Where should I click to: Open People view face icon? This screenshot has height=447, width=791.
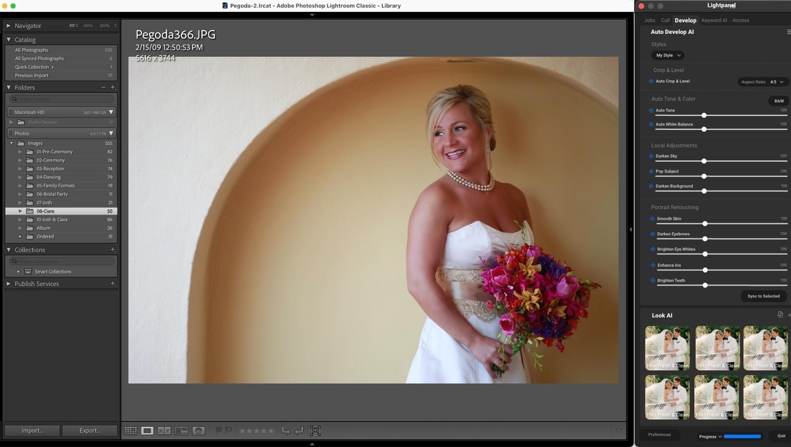(x=199, y=431)
